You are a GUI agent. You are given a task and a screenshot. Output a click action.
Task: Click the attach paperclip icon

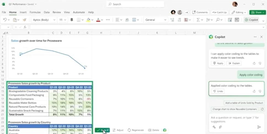pos(220,127)
